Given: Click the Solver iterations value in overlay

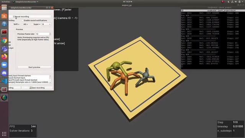Looking at the screenshot, I should [32, 131].
